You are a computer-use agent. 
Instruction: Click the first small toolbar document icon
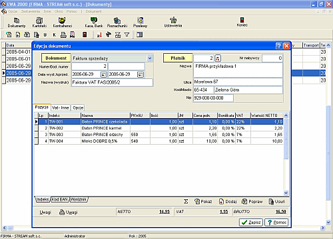[9, 35]
